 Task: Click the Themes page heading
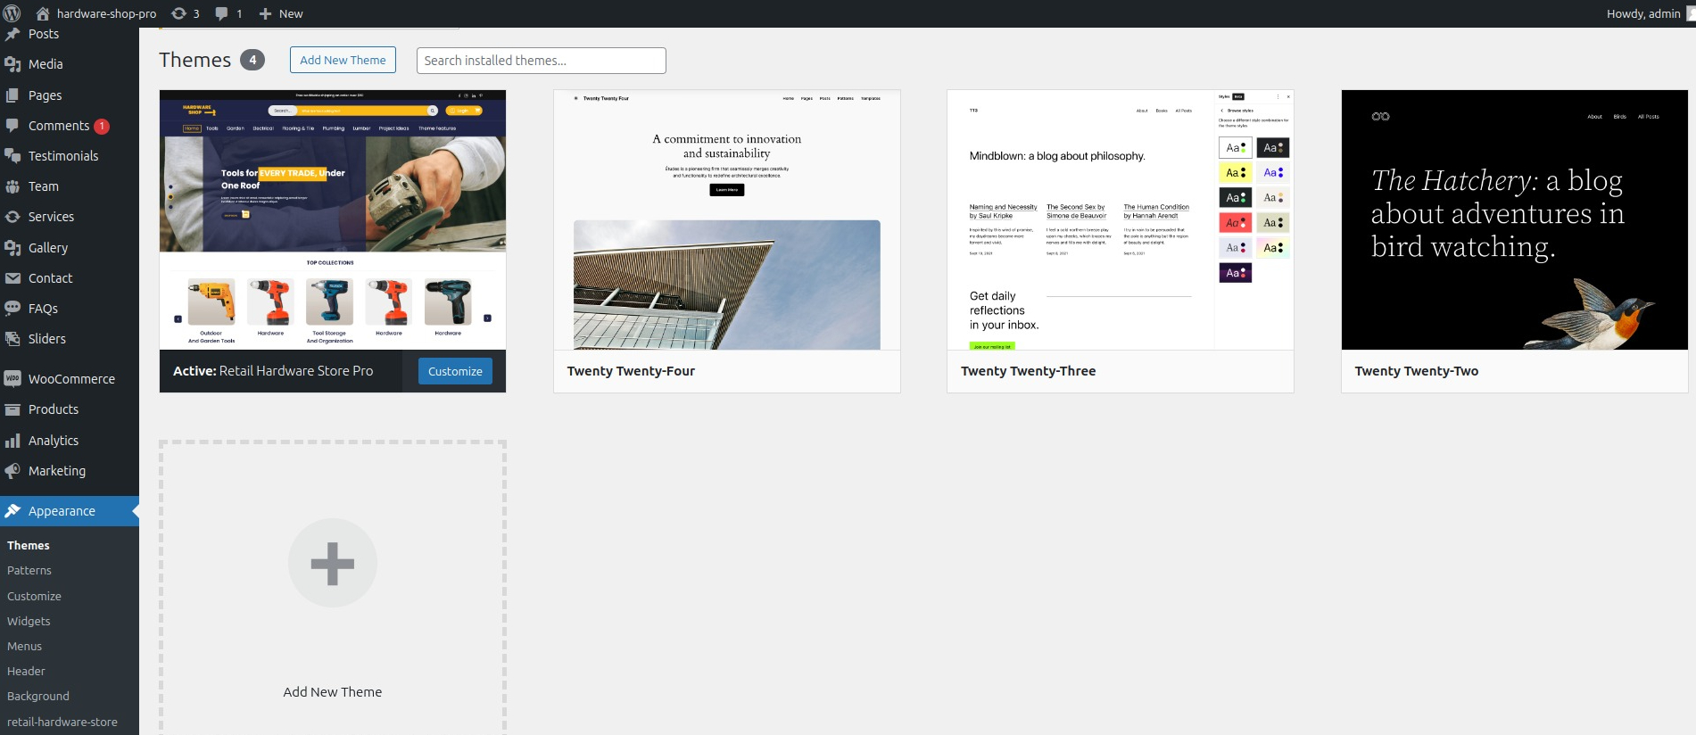pos(195,60)
